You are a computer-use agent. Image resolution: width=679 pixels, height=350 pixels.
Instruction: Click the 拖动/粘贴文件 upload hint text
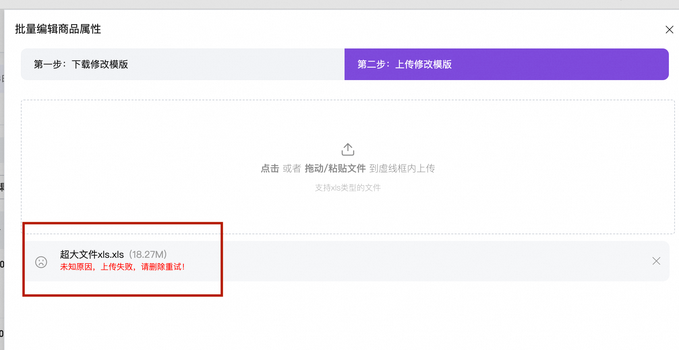335,168
